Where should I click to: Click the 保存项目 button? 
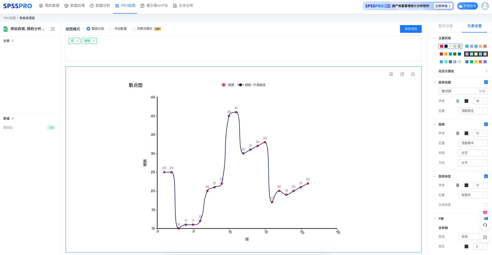click(x=411, y=29)
